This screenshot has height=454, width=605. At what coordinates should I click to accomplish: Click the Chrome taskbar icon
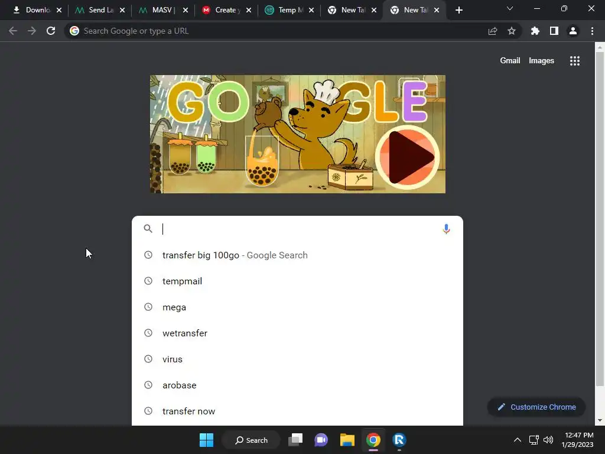(x=373, y=440)
